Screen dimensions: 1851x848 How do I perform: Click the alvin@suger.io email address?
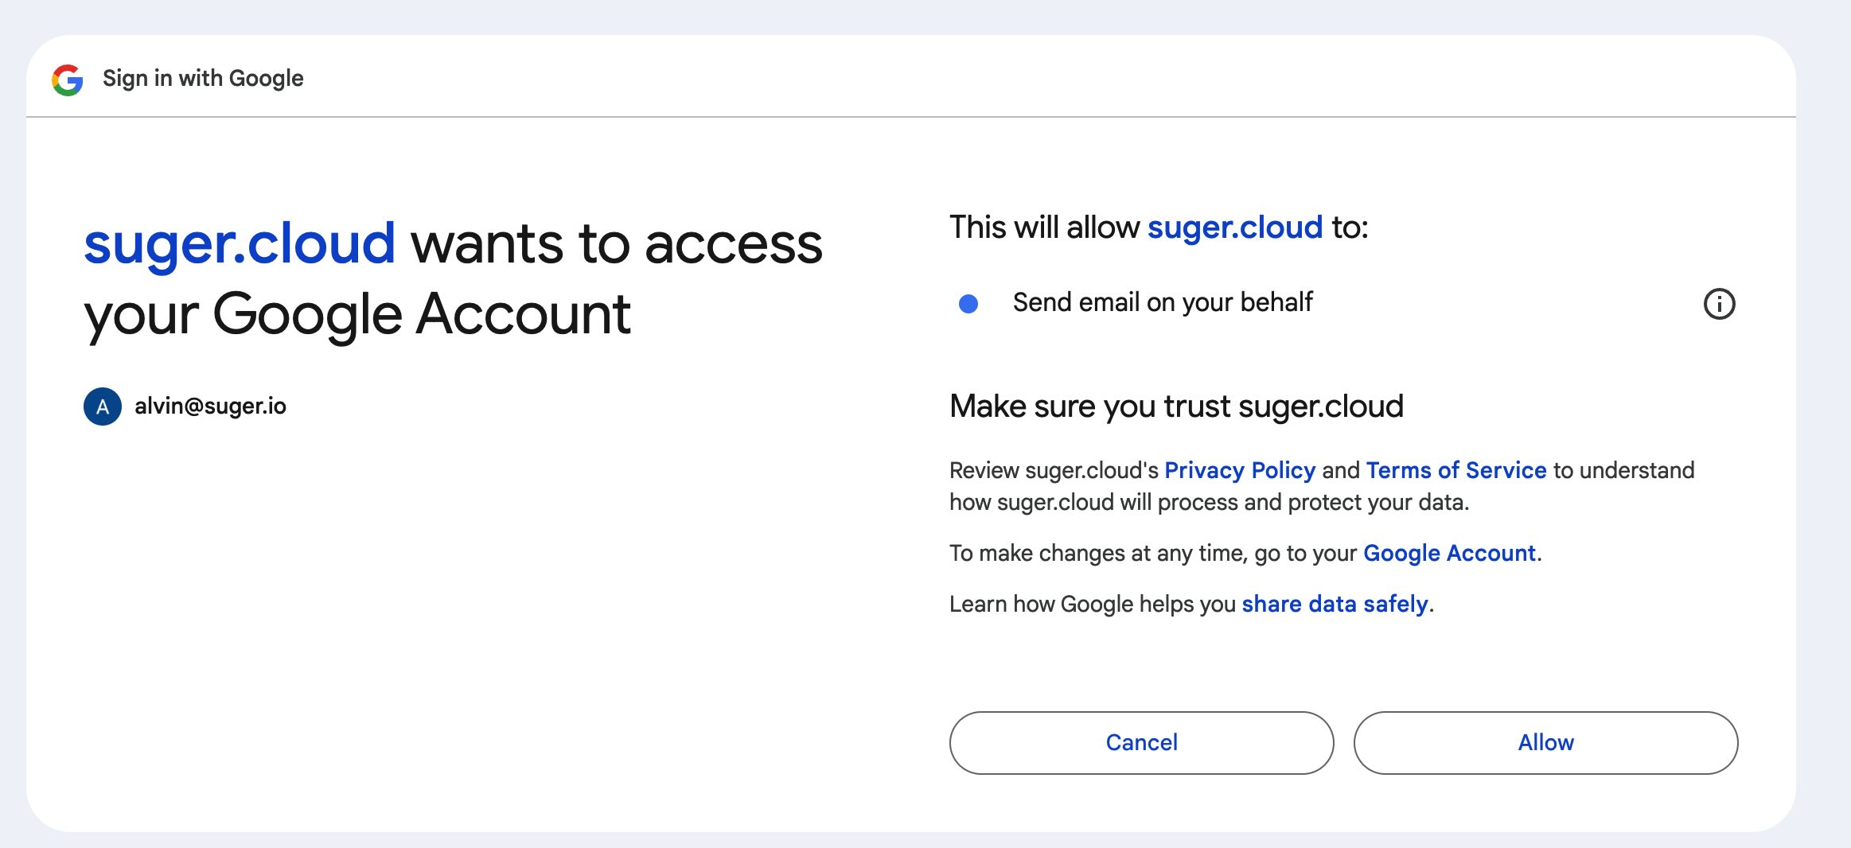210,406
